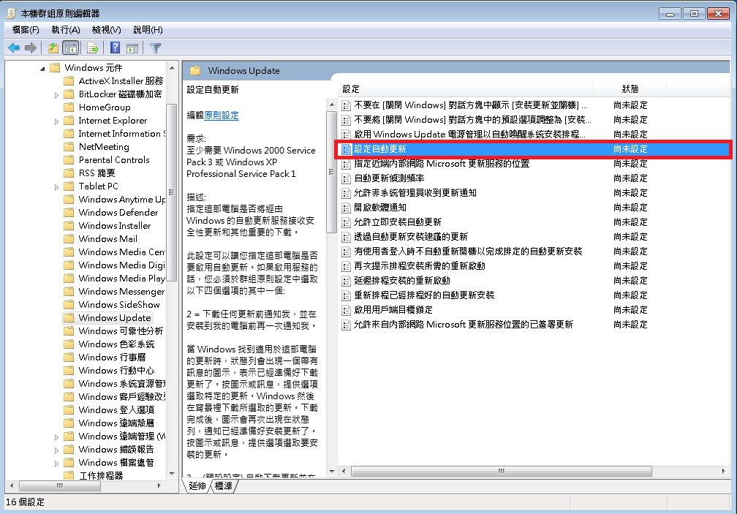Expand the BitLocker 磁碟機加密 node
Screen dimensions: 737x514
[57, 94]
